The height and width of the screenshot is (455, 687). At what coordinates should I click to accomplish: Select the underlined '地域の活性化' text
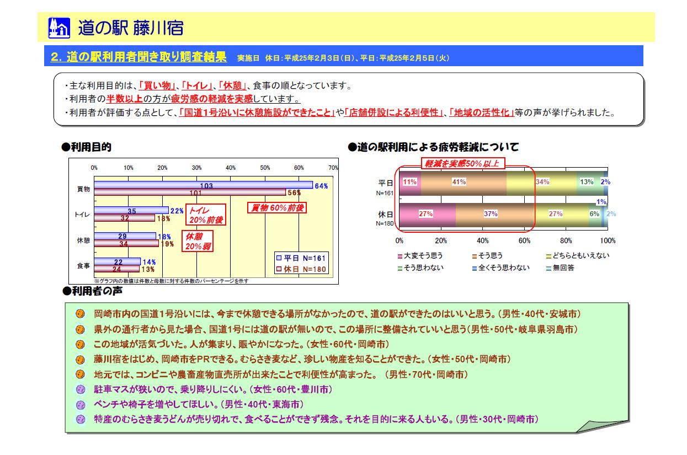tap(481, 113)
